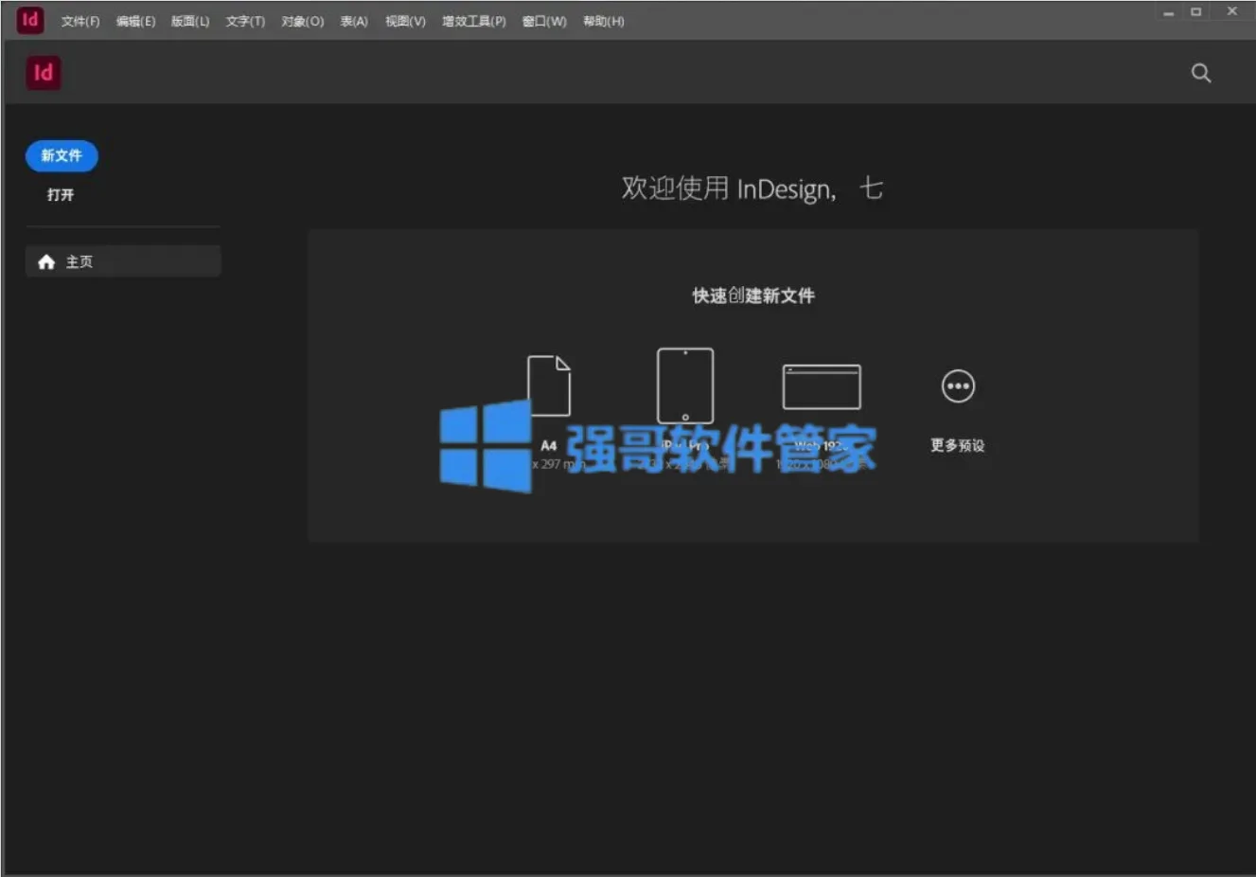Open the 帮助(H) menu

603,21
